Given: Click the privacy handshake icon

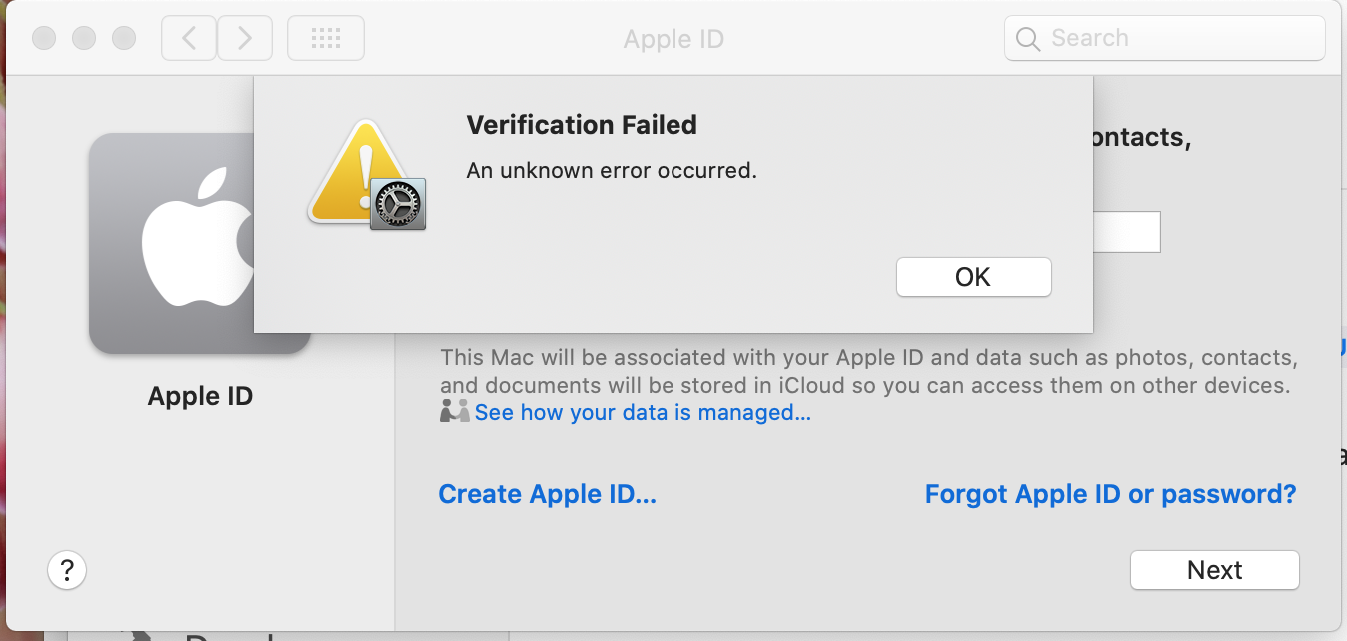Looking at the screenshot, I should (x=455, y=411).
